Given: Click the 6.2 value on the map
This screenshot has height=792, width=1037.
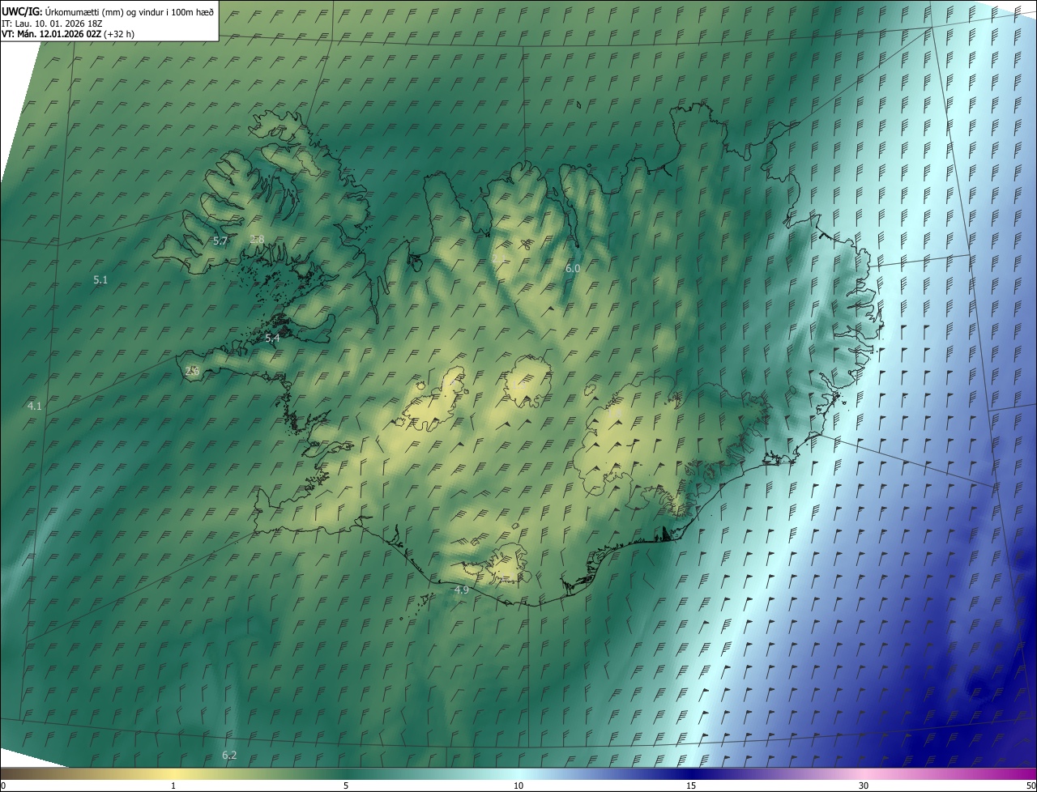Looking at the screenshot, I should click(x=229, y=756).
